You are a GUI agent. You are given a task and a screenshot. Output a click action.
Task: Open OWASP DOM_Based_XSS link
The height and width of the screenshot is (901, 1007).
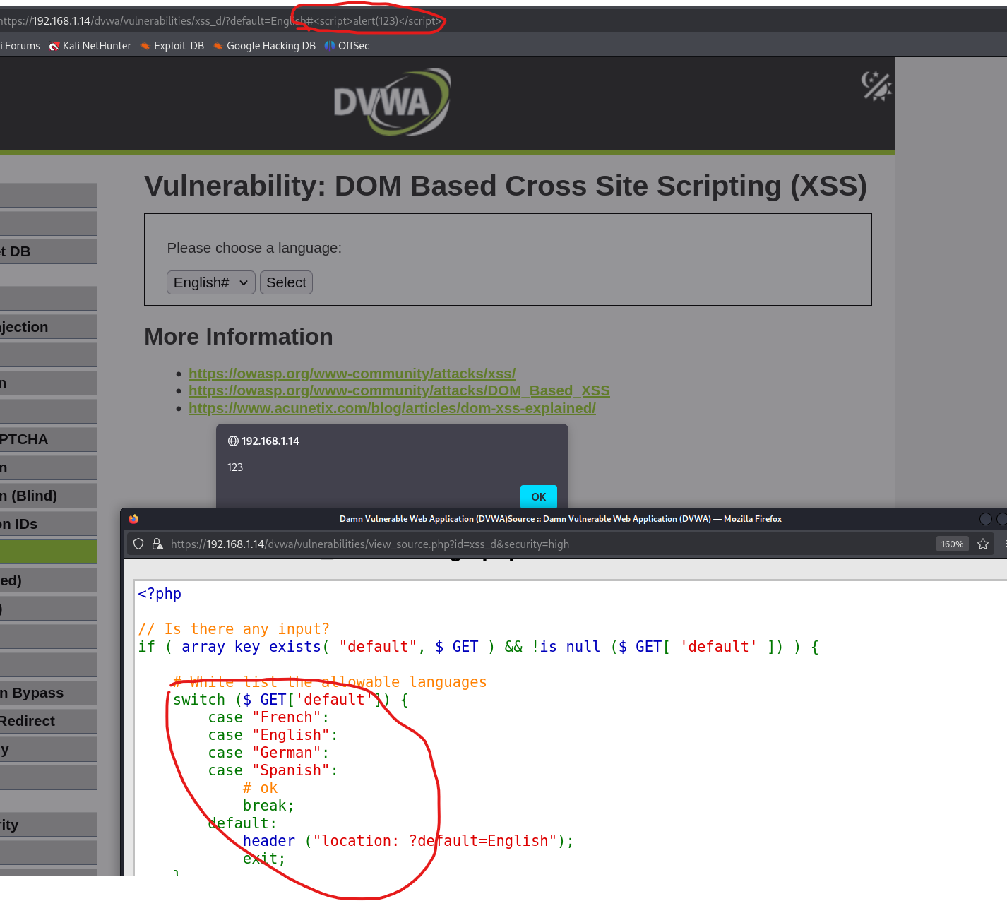click(x=399, y=390)
